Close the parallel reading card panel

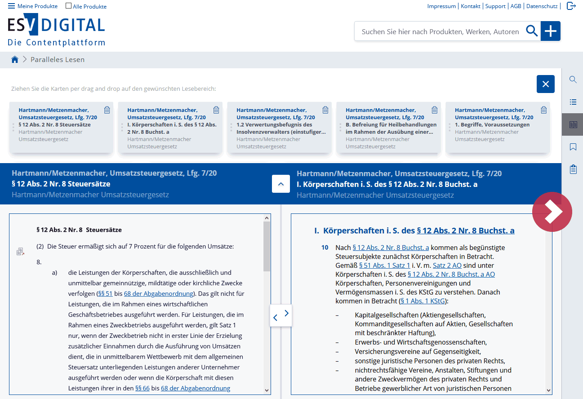(x=546, y=84)
